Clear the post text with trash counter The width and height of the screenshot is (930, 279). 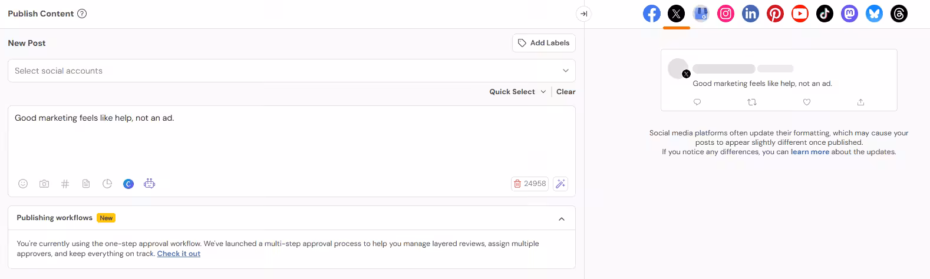530,184
